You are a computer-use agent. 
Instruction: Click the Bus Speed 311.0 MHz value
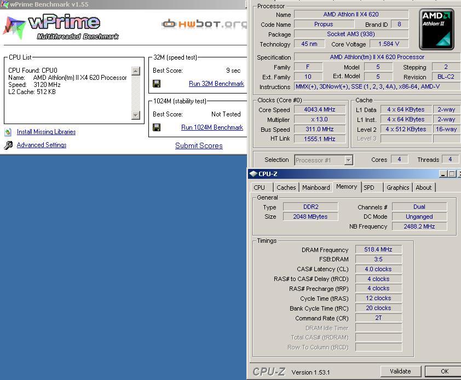tap(320, 129)
